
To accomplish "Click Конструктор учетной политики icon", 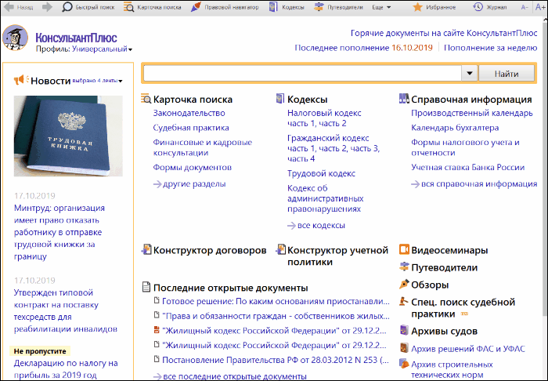I will click(x=280, y=250).
